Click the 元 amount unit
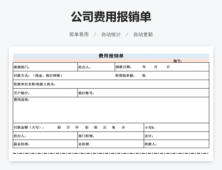222x170 pixels. [x=105, y=127]
